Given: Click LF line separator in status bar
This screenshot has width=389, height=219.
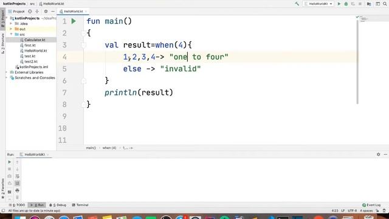Looking at the screenshot, I should pos(343,211).
